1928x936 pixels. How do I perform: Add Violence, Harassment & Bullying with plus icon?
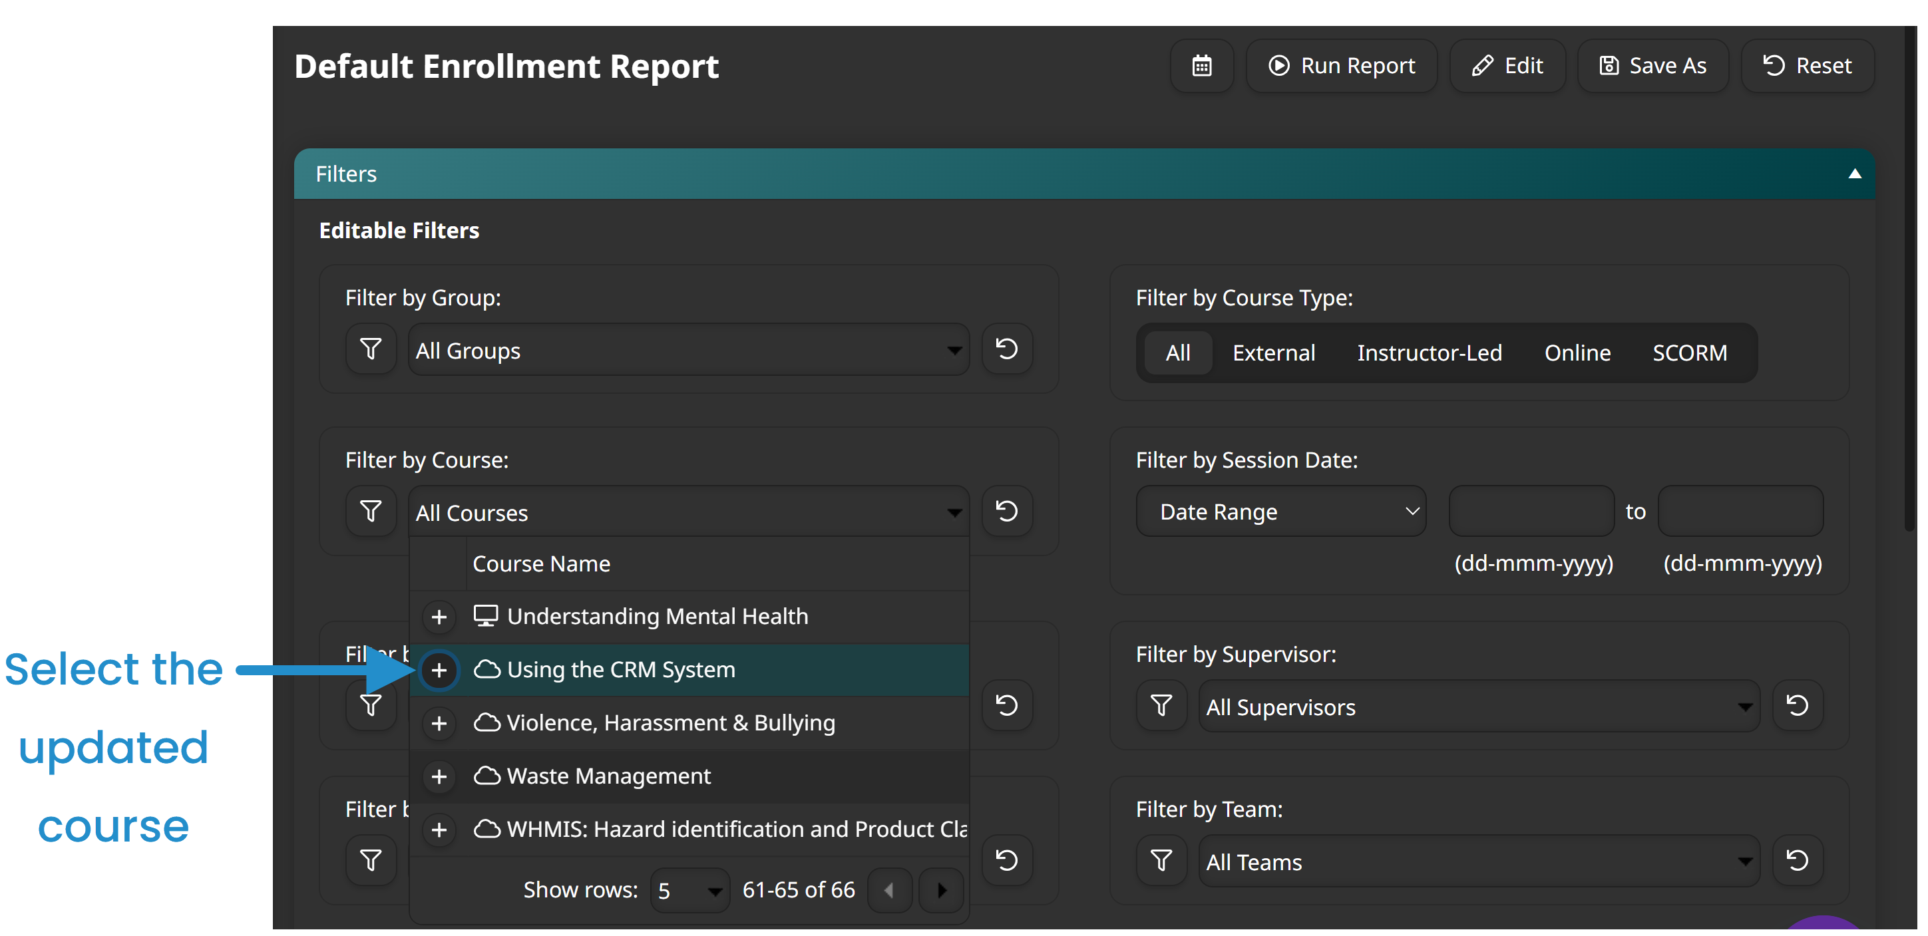pyautogui.click(x=439, y=724)
